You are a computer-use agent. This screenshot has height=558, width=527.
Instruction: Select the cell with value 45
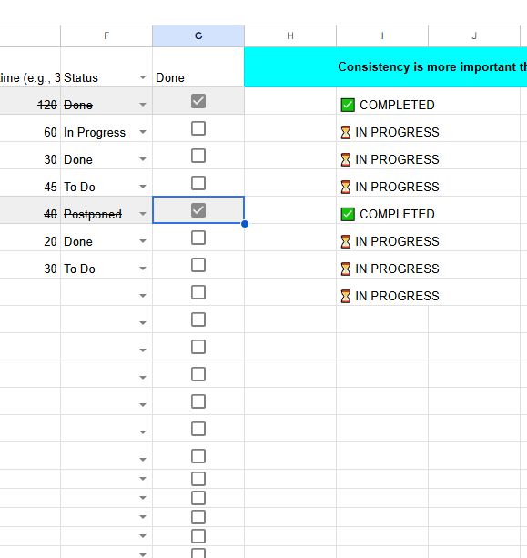coord(30,183)
